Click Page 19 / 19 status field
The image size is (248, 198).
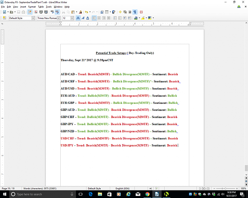(8, 188)
